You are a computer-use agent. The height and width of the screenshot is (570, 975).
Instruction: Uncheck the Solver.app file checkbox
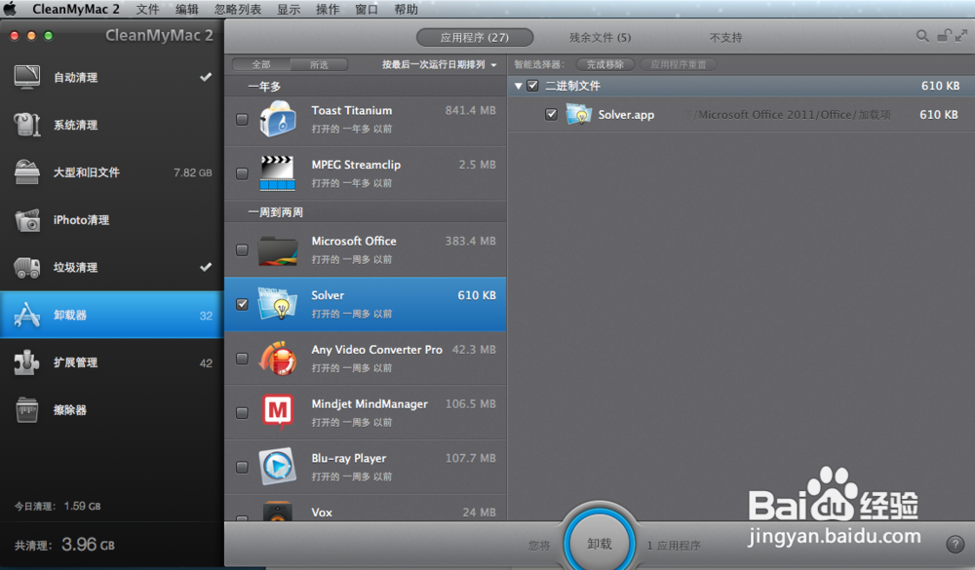pos(551,114)
